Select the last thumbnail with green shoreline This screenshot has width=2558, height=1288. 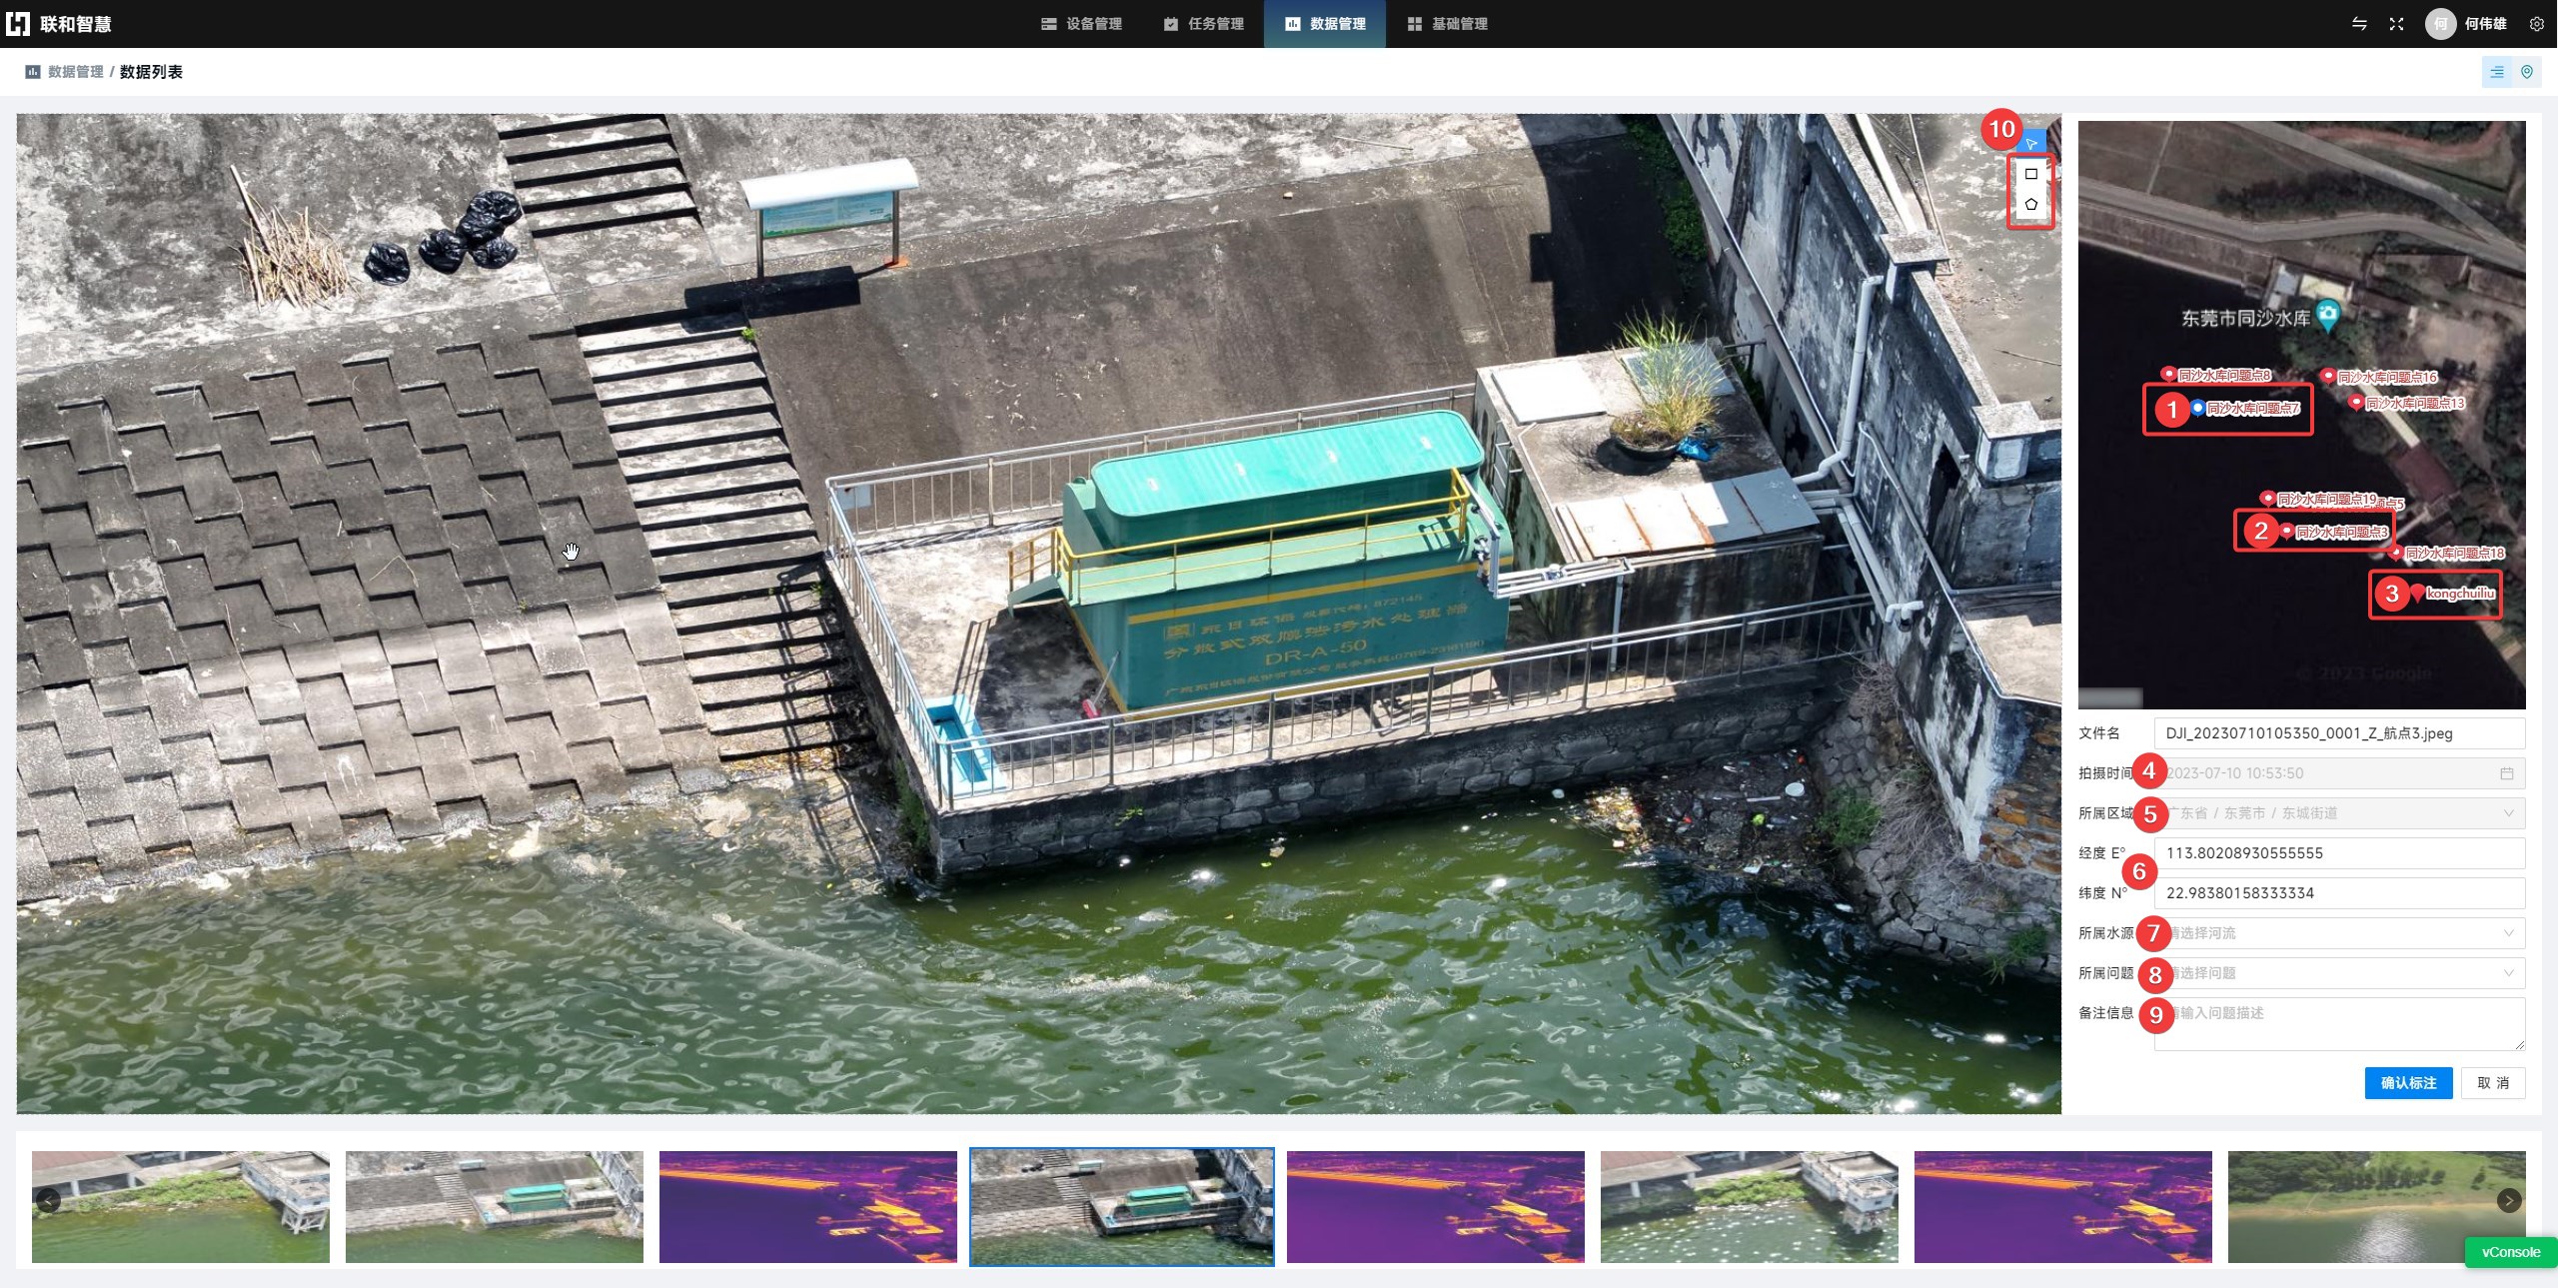(x=2377, y=1207)
